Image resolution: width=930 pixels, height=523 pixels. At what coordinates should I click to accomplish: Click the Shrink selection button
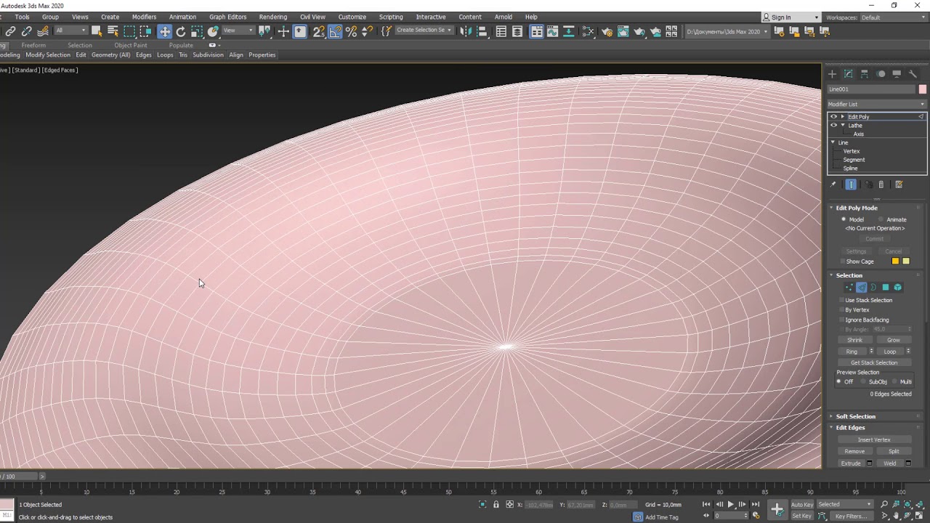coord(854,340)
